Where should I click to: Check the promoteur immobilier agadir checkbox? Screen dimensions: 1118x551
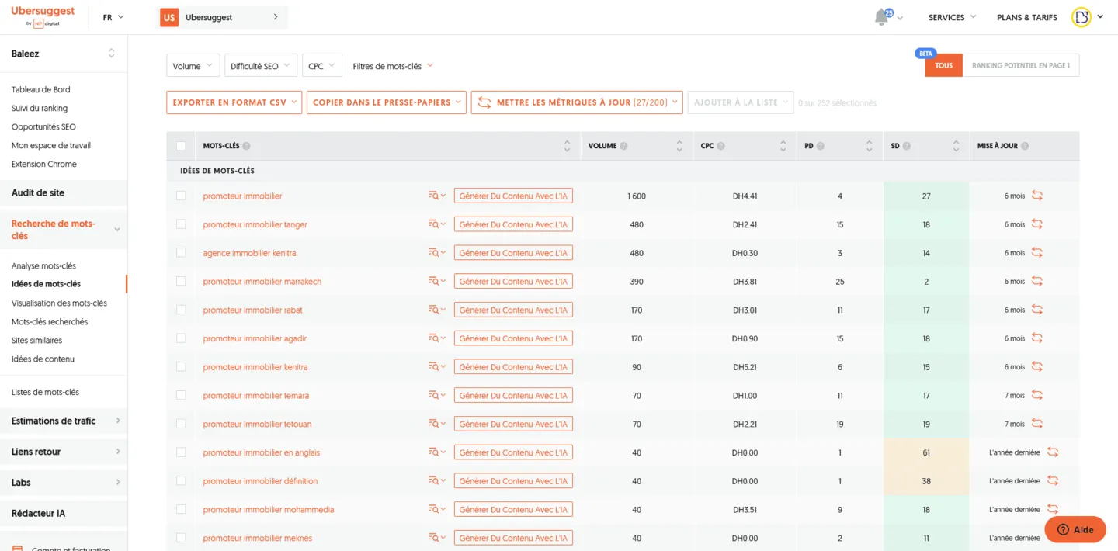coord(181,338)
